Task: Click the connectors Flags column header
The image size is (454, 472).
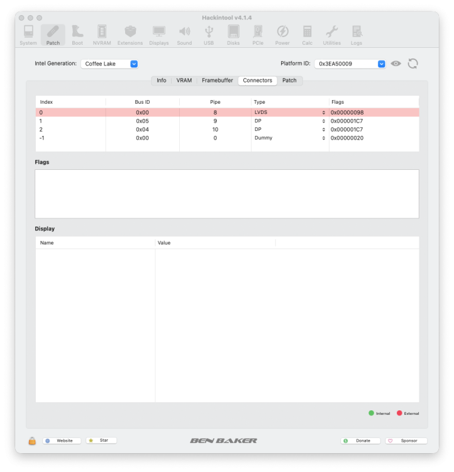Action: (x=374, y=102)
